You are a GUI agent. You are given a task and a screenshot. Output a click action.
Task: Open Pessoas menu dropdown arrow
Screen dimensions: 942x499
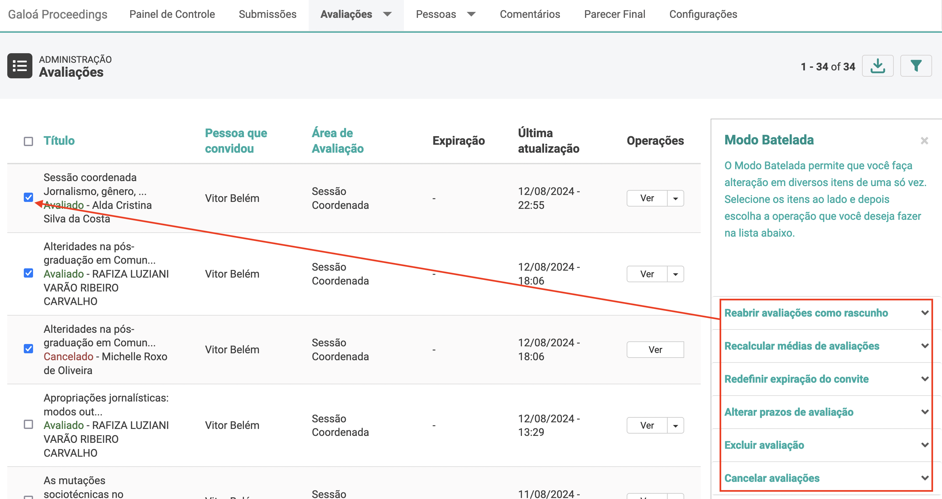tap(471, 14)
